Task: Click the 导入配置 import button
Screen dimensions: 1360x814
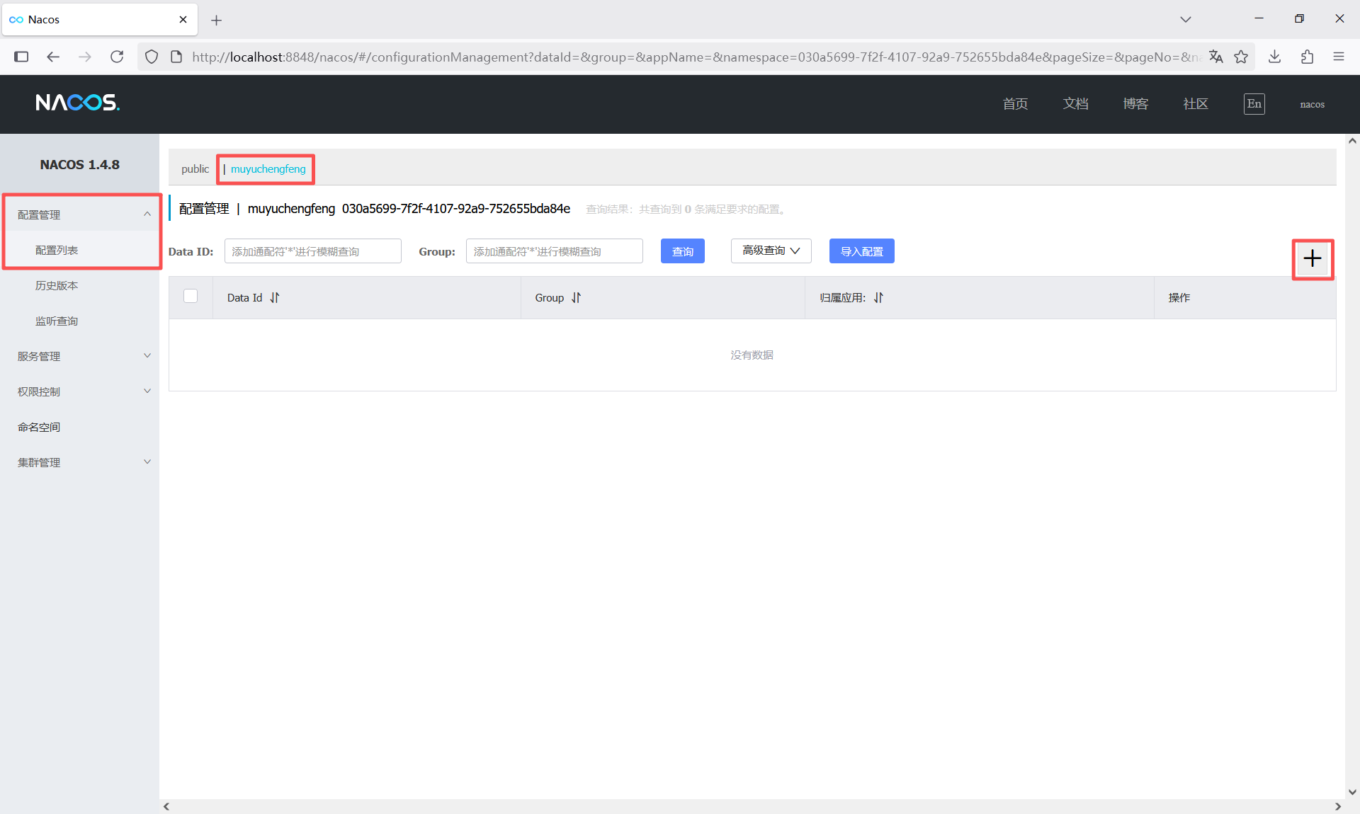Action: pos(861,251)
